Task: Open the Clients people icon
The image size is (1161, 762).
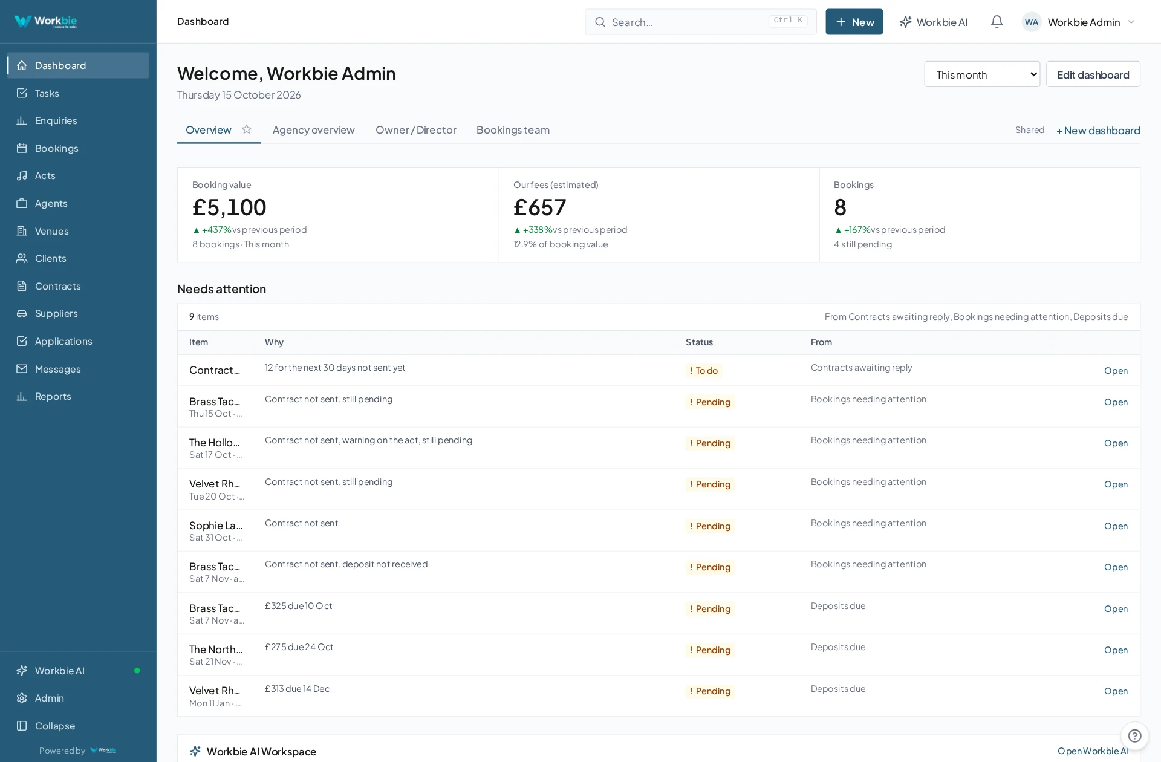Action: (x=22, y=258)
